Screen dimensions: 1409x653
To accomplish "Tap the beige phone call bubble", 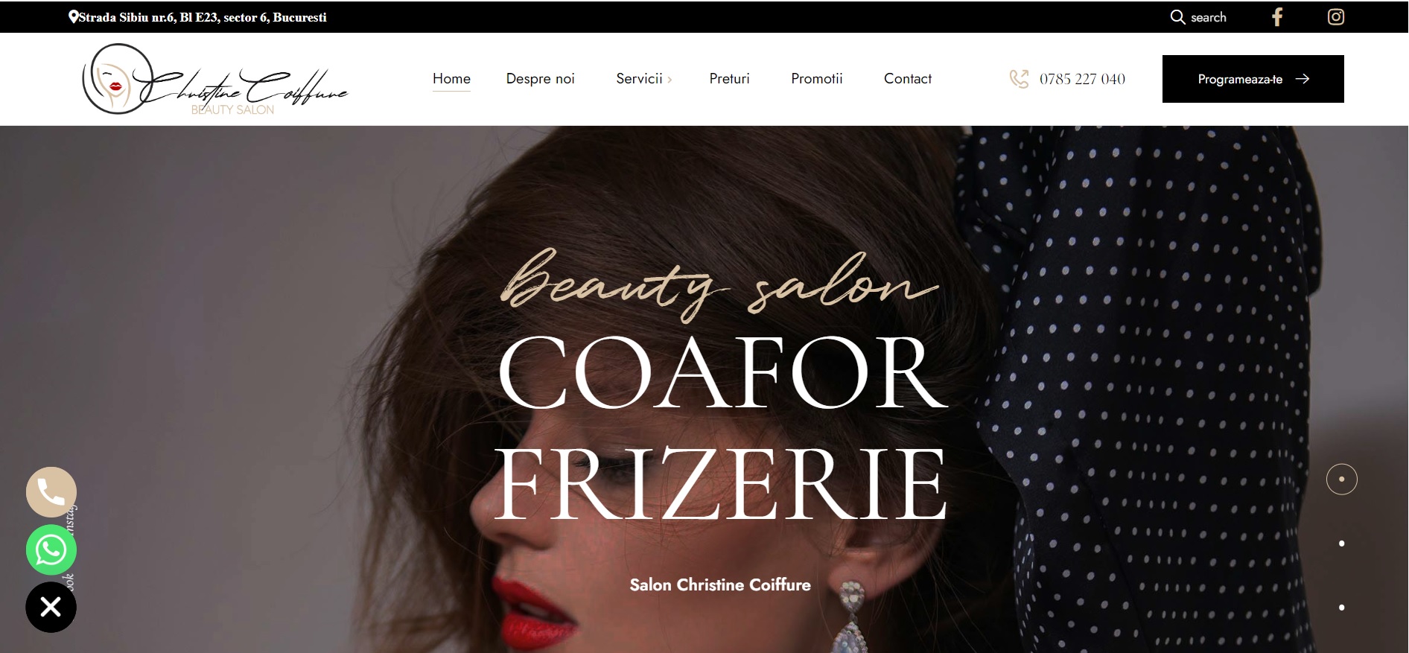I will [x=51, y=492].
